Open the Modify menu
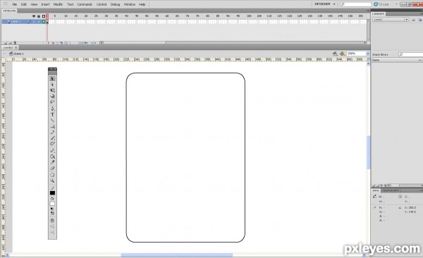This screenshot has height=258, width=423. tap(58, 4)
